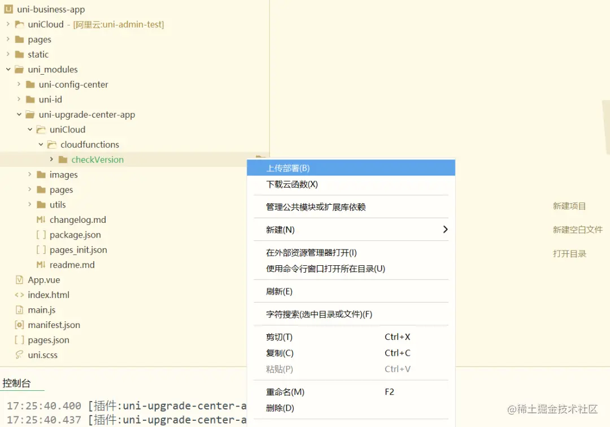The width and height of the screenshot is (610, 427).
Task: Select 字符搜索(选中目录或文件)(F)
Action: coord(351,314)
